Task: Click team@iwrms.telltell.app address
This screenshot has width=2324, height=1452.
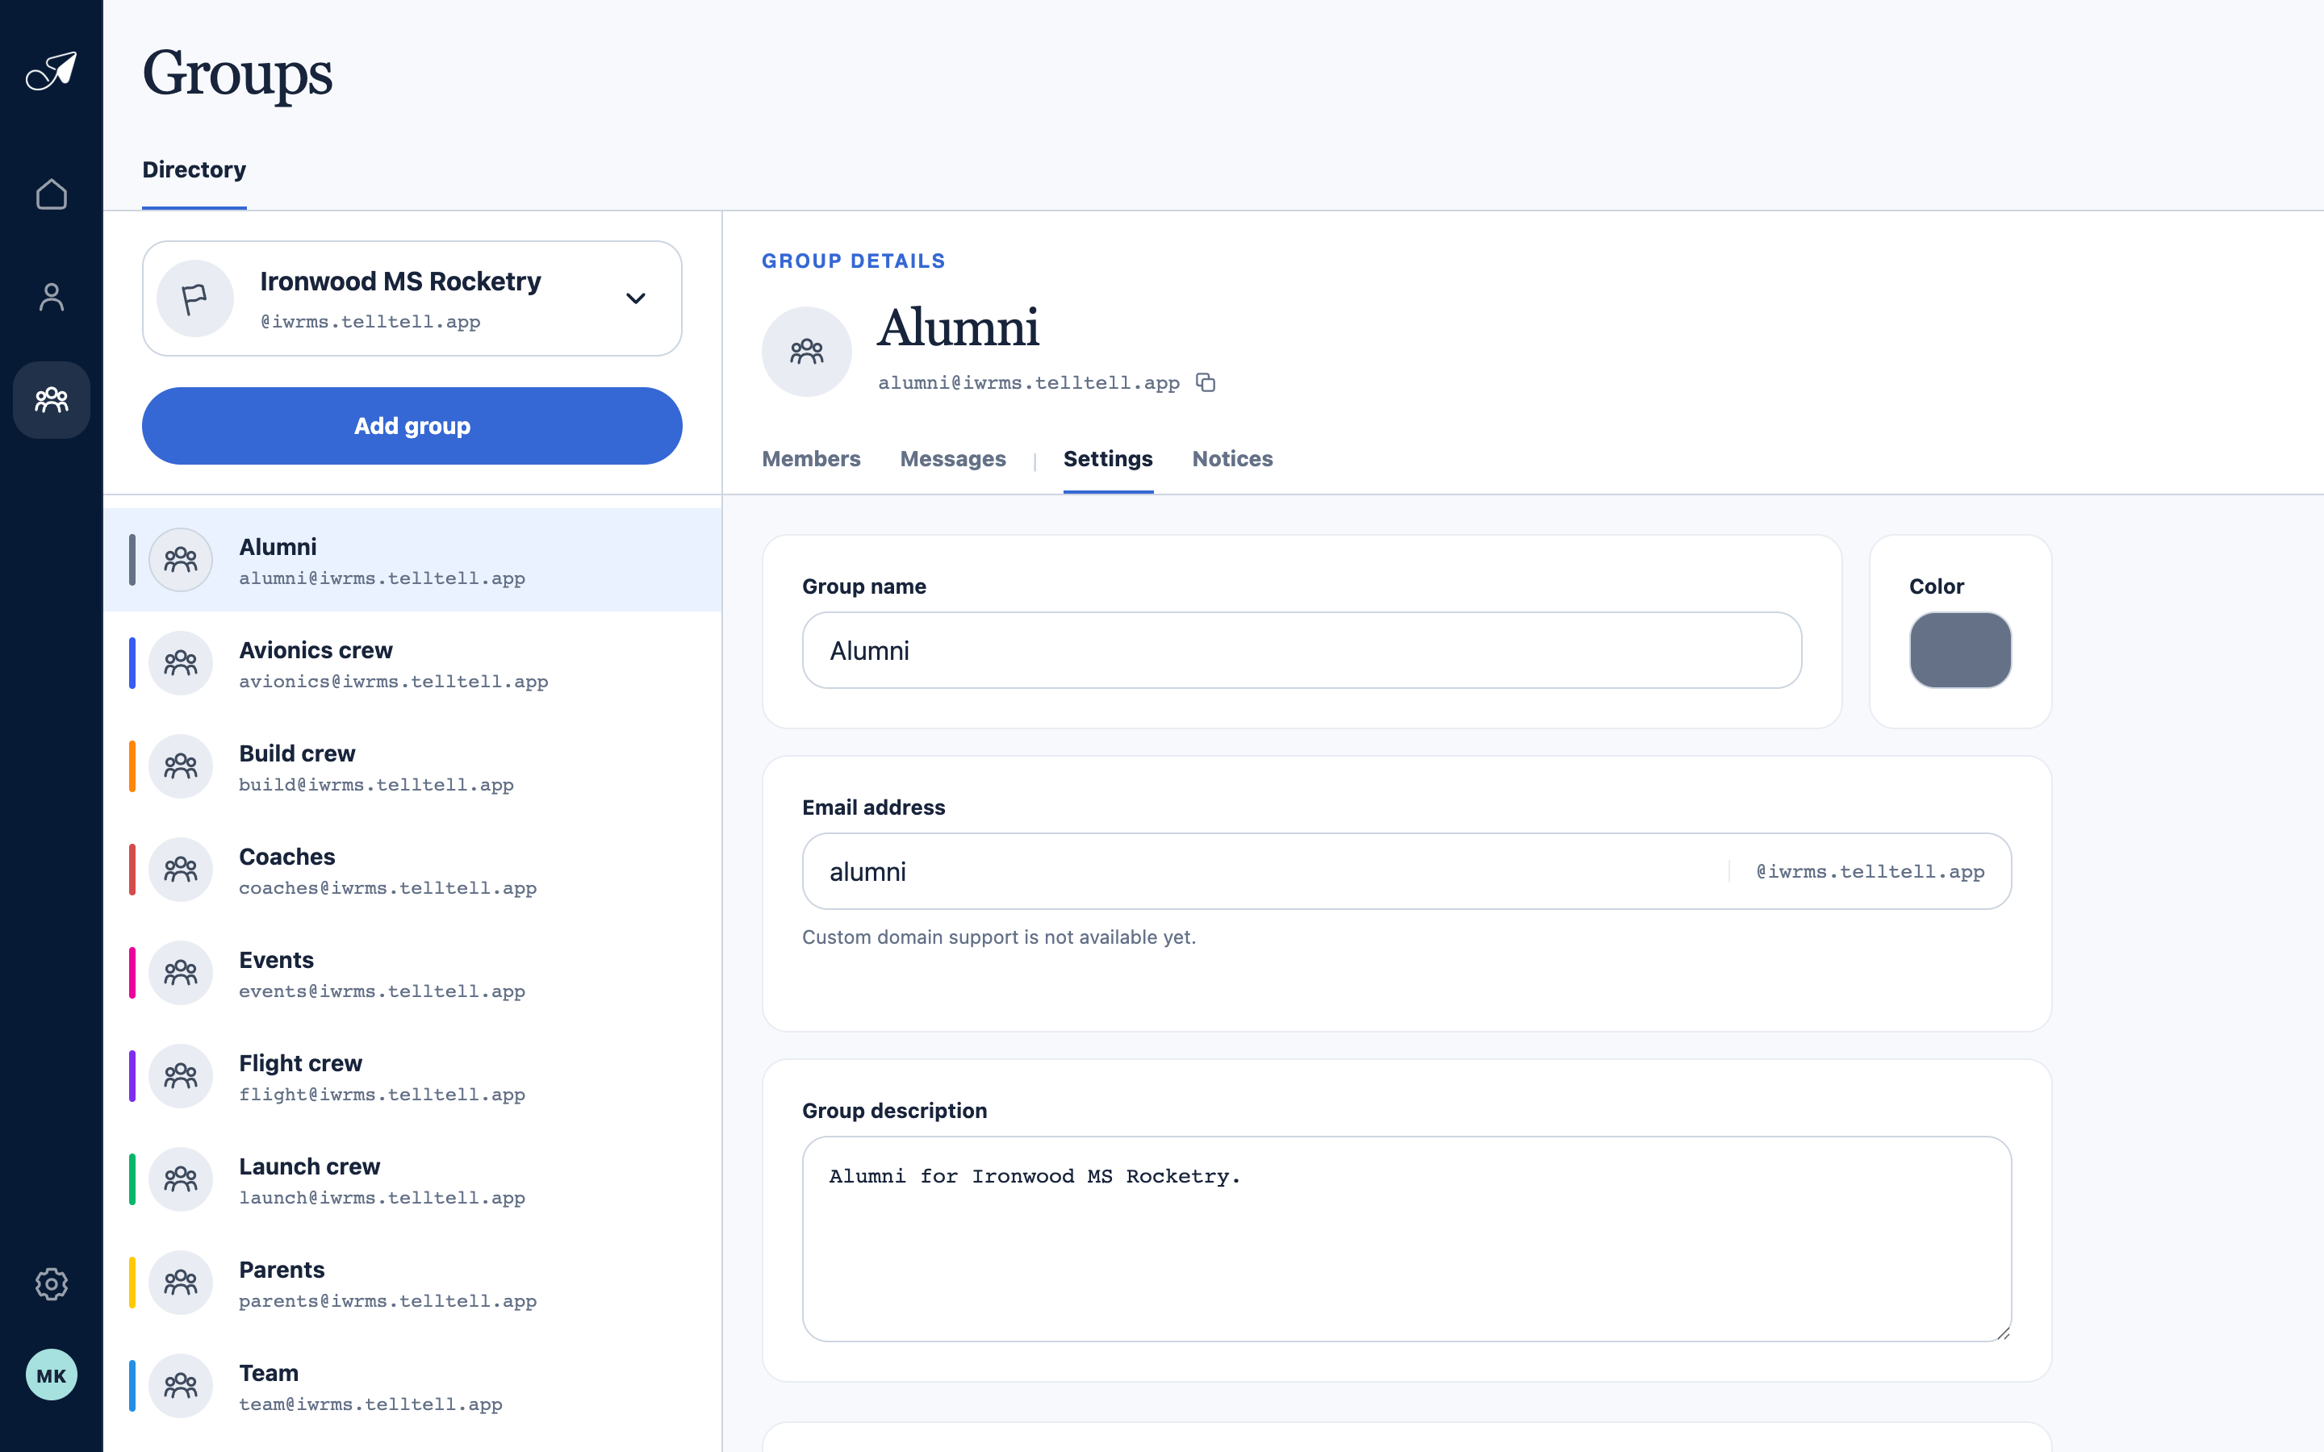Action: [370, 1404]
